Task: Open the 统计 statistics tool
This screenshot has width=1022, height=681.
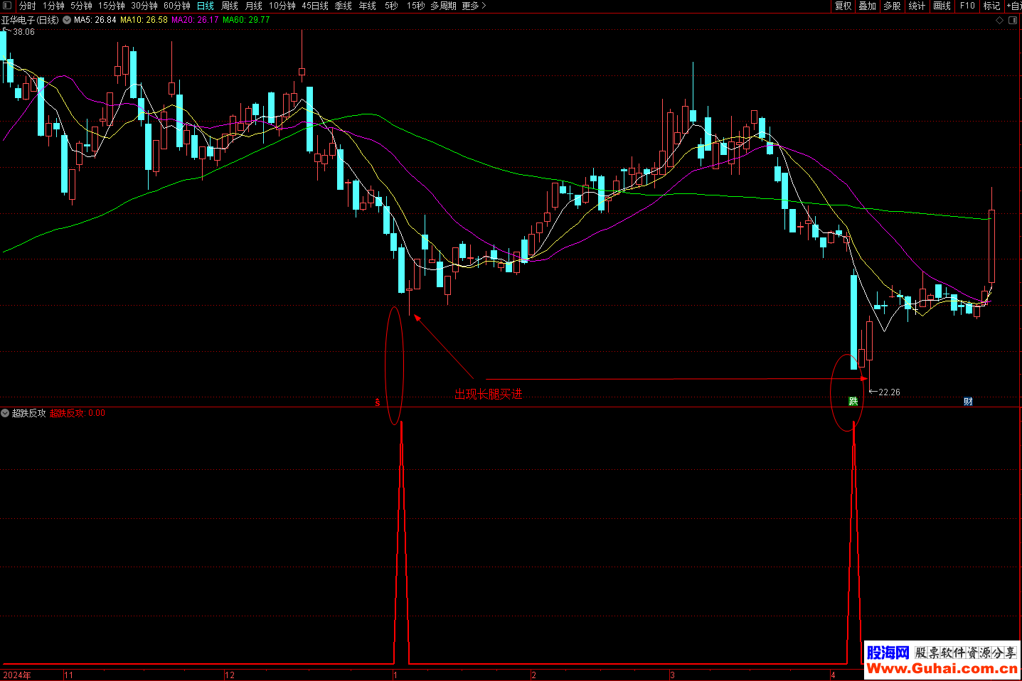Action: [917, 6]
